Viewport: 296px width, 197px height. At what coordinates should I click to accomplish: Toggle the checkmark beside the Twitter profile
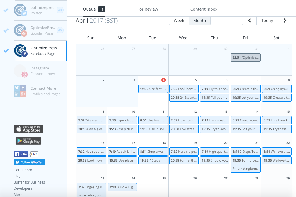[6, 10]
